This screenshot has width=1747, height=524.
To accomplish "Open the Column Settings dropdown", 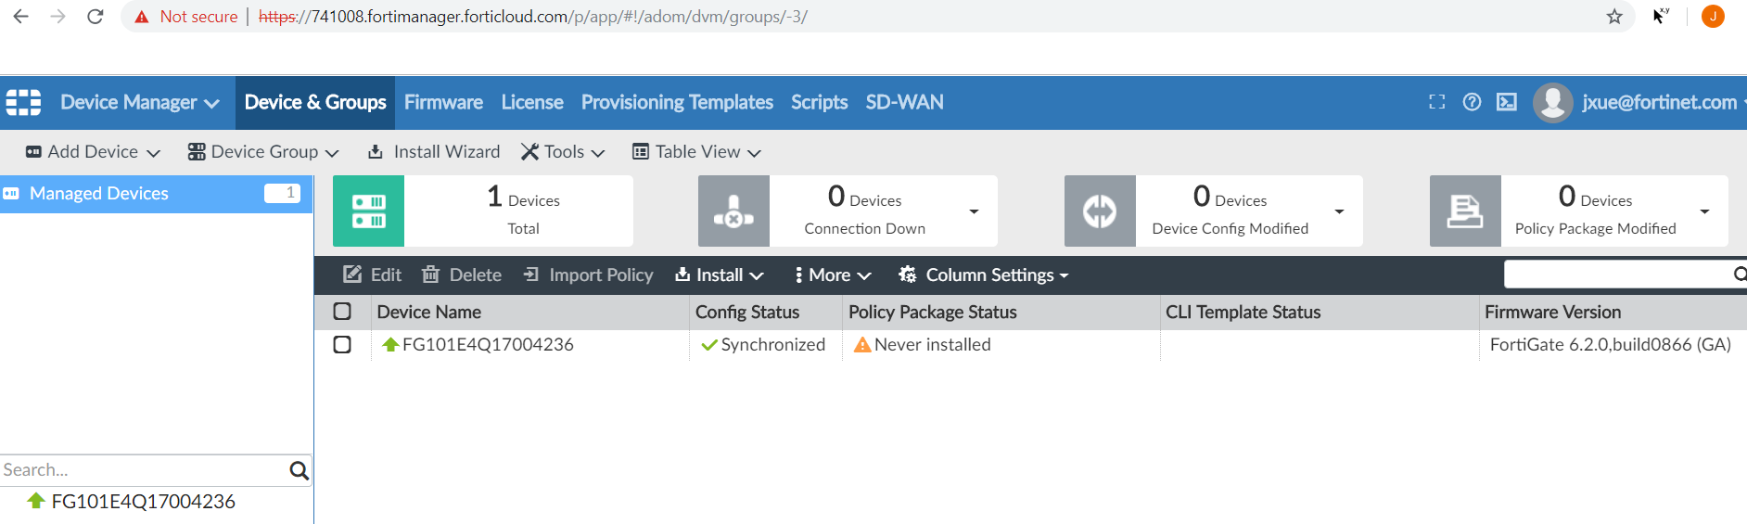I will [983, 275].
